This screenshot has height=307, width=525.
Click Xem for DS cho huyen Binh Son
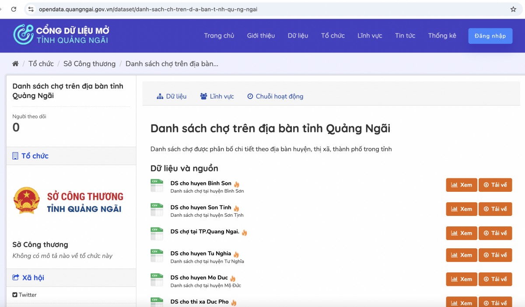pos(461,185)
